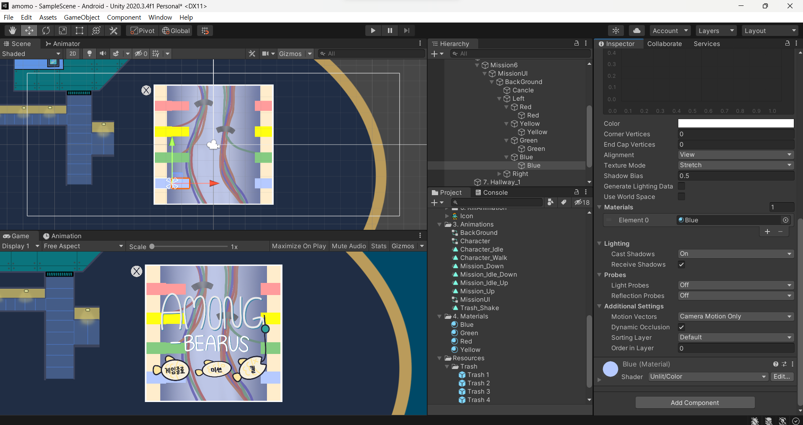Add new object with Hierarchy plus button
Screen dimensions: 803x425
(437, 53)
